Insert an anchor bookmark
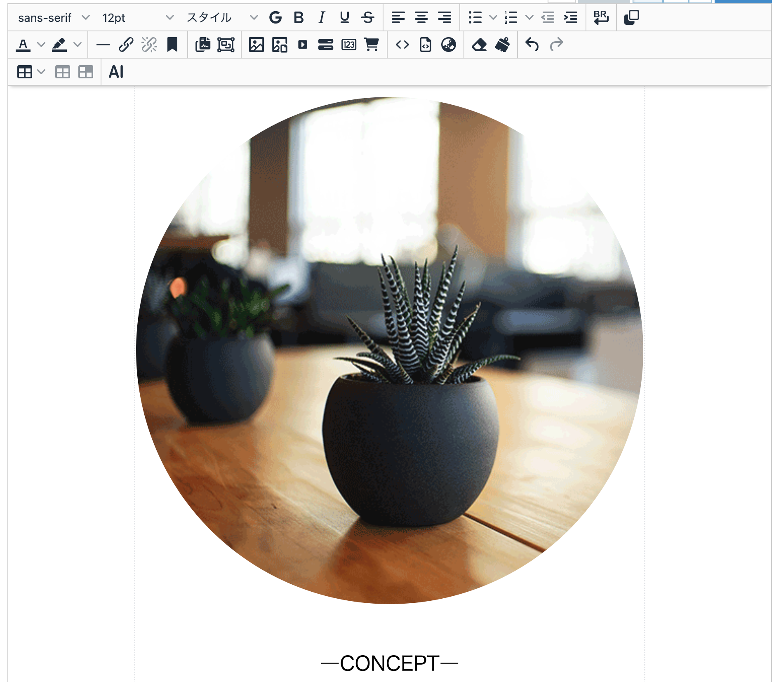The height and width of the screenshot is (682, 781). pos(172,45)
